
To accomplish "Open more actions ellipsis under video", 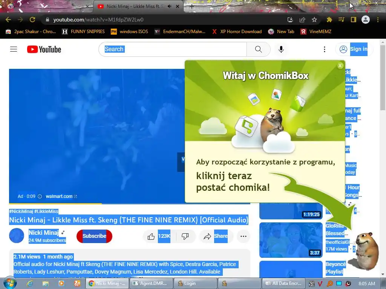I will pyautogui.click(x=244, y=236).
